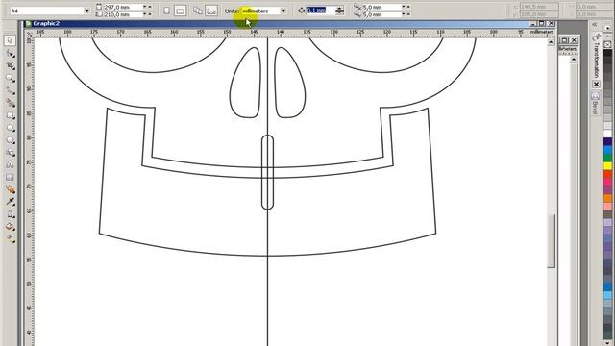Select the Zoom magnifier tool
This screenshot has width=615, height=346.
11,78
